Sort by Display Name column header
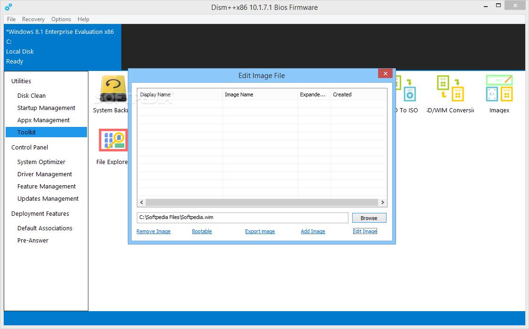The height and width of the screenshot is (329, 529). 180,94
